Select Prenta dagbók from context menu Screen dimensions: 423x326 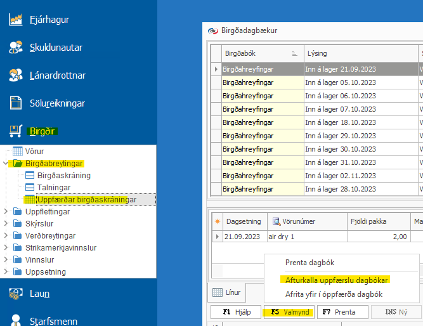click(x=309, y=263)
